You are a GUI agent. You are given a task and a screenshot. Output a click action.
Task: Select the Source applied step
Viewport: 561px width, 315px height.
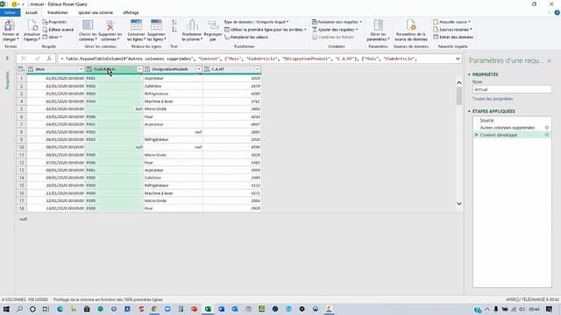click(486, 121)
